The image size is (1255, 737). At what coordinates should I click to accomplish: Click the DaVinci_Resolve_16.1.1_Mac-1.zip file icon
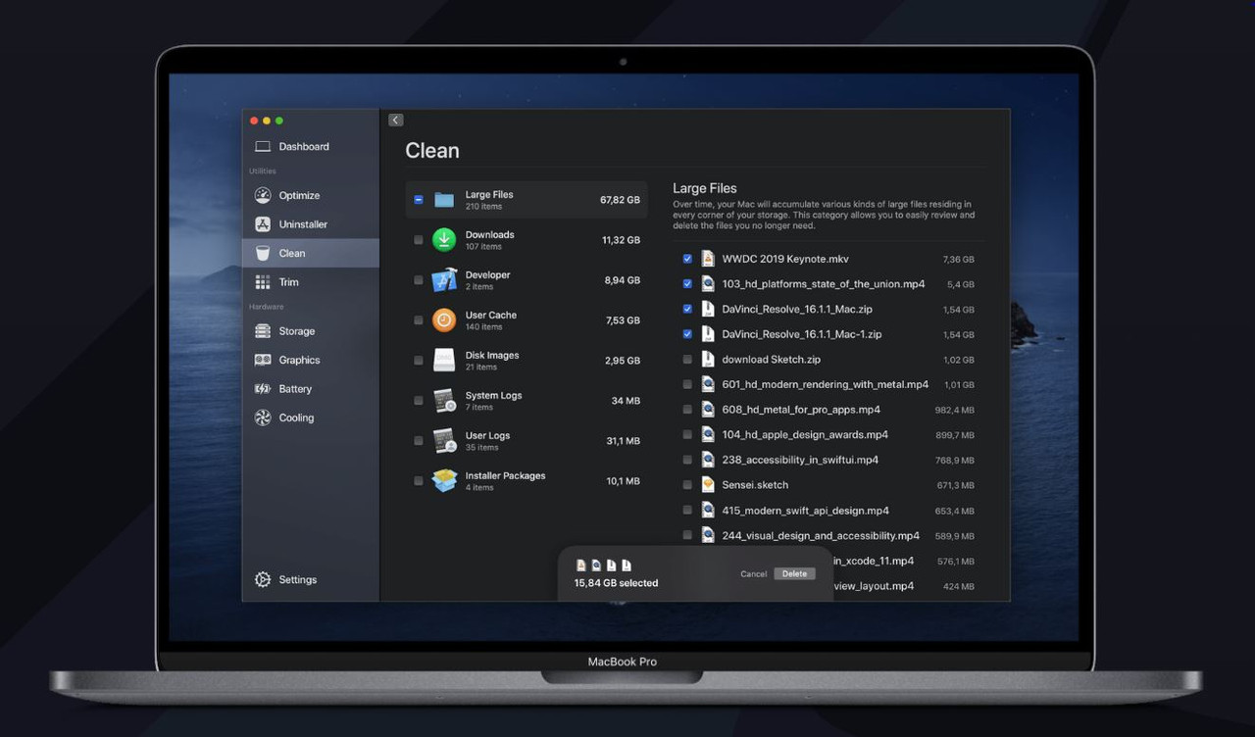click(x=708, y=334)
